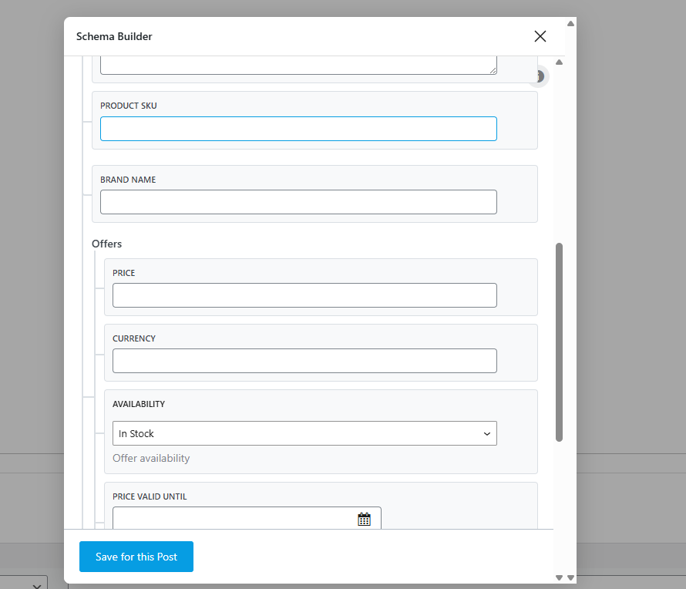Focus the Brand Name text field
This screenshot has width=686, height=589.
[x=298, y=201]
